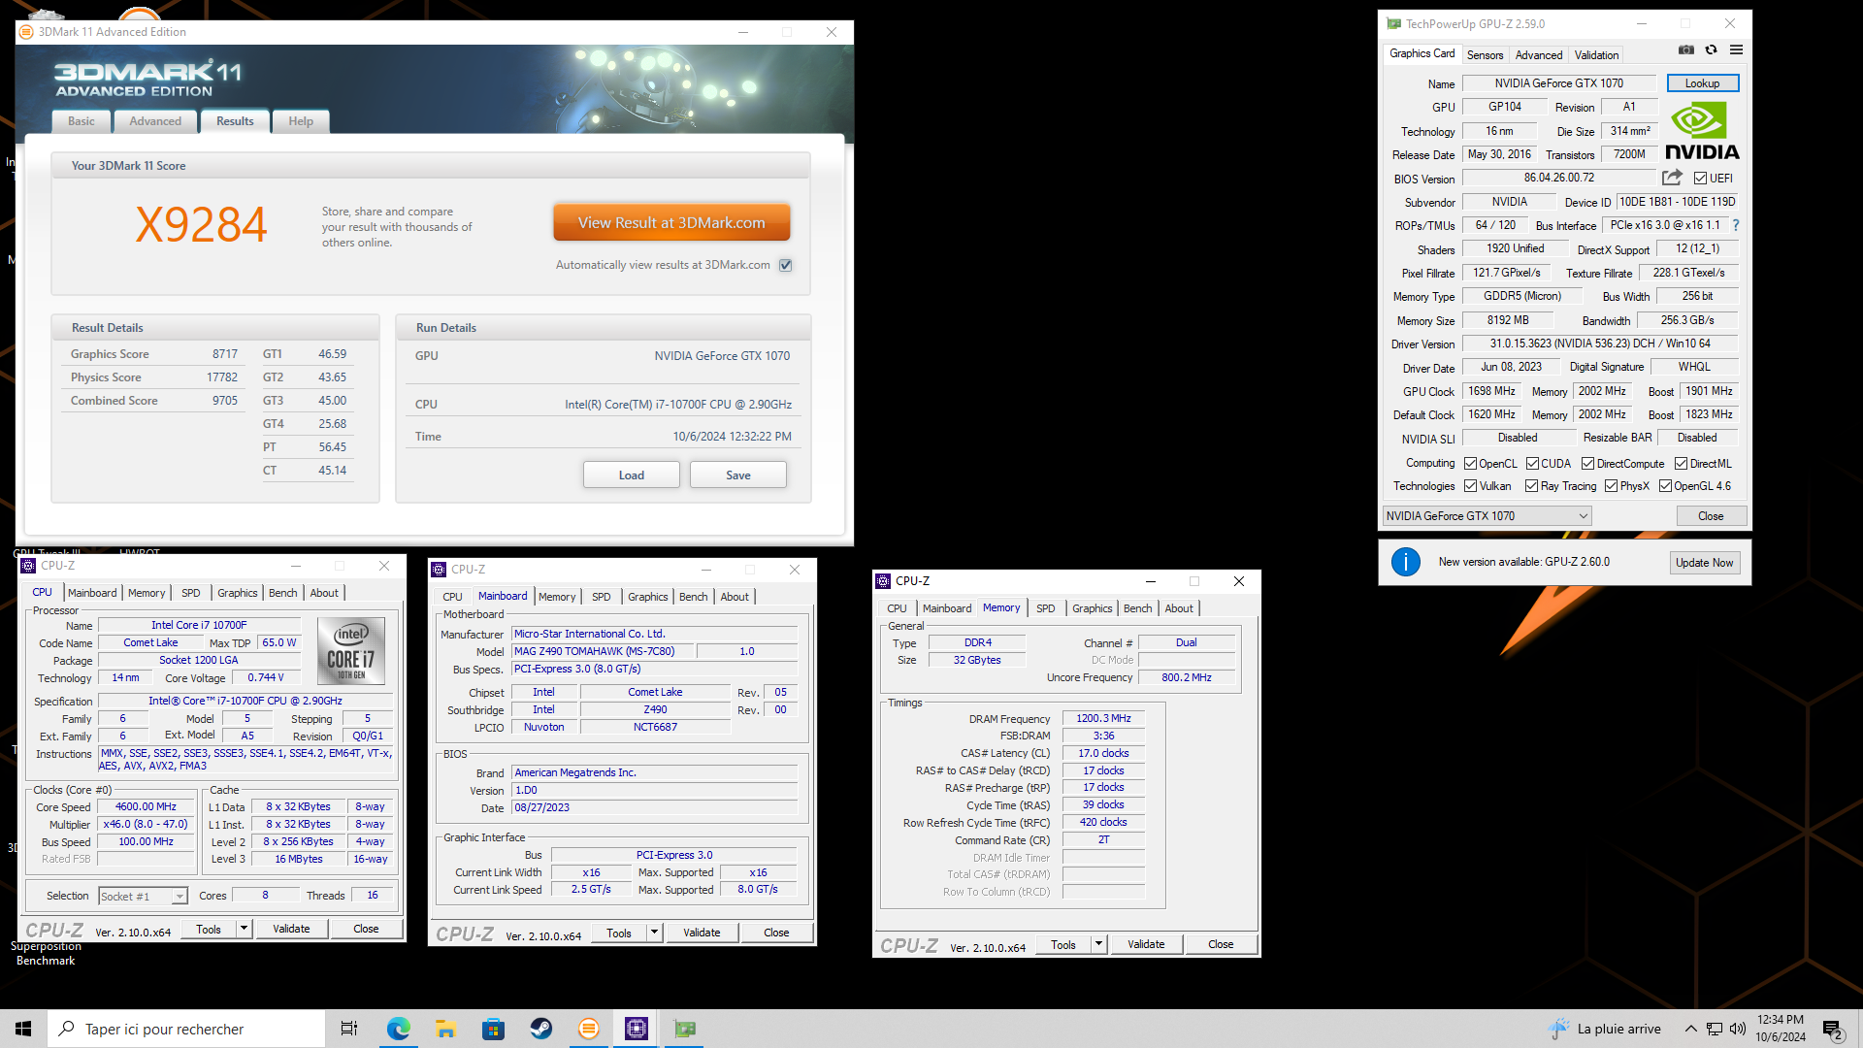Screen dimensions: 1863x1048
Task: Open Bench tab in CPU-Z CPU window
Action: point(282,593)
